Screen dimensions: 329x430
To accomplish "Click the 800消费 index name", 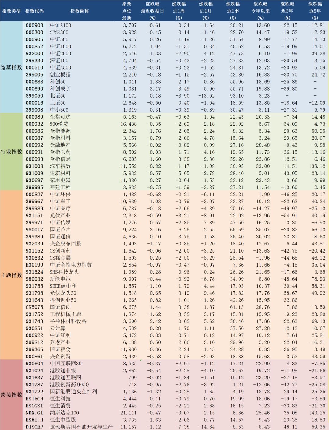I will coord(59,124).
